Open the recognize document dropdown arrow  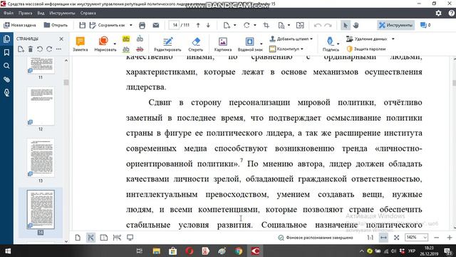[289, 26]
